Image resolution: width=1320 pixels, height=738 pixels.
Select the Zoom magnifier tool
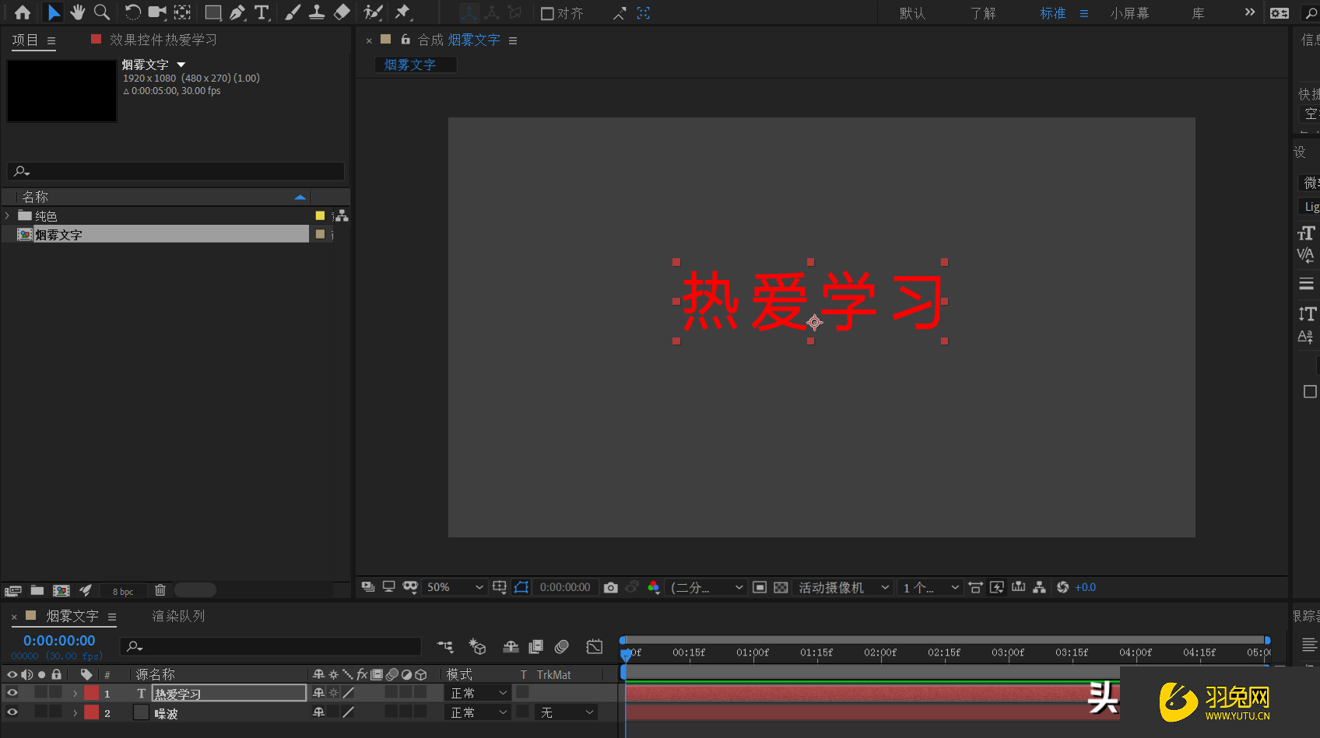click(x=102, y=12)
